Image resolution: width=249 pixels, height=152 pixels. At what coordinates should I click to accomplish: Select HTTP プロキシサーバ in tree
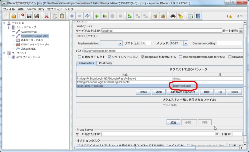[28, 57]
